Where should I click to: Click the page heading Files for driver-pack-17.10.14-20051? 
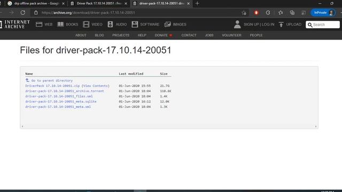[96, 50]
